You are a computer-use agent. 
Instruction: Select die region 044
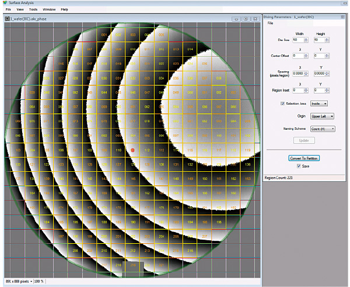coord(104,92)
